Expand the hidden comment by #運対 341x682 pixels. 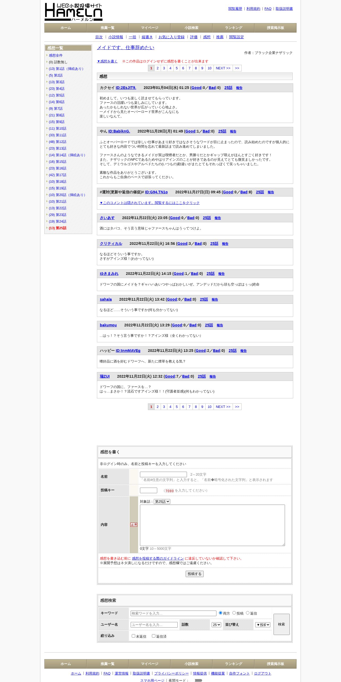pyautogui.click(x=150, y=203)
